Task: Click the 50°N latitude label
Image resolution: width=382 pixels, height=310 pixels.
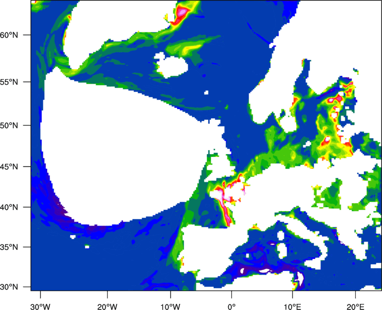Action: 9,125
